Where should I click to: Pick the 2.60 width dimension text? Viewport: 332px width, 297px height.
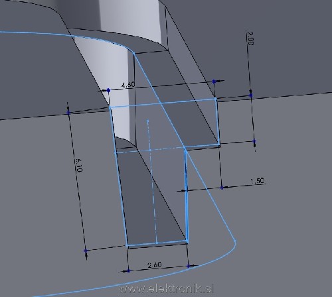[x=155, y=265]
